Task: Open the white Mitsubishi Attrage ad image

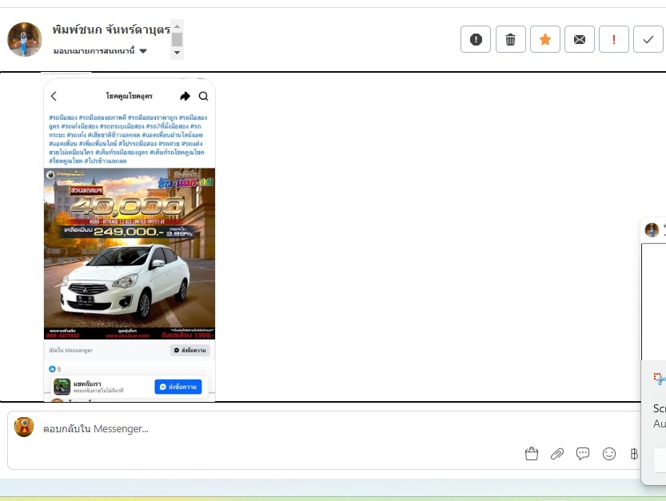Action: tap(130, 254)
